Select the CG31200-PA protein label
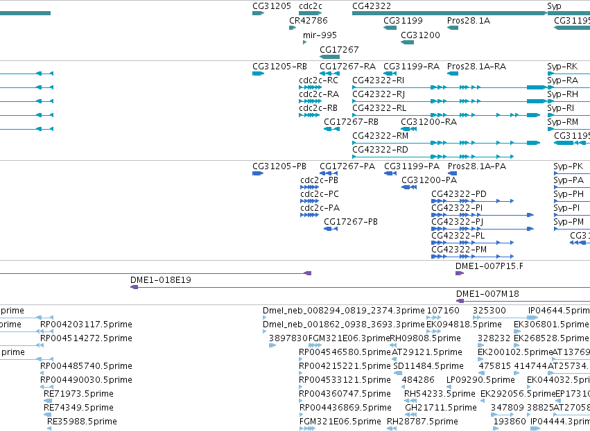 click(x=429, y=180)
